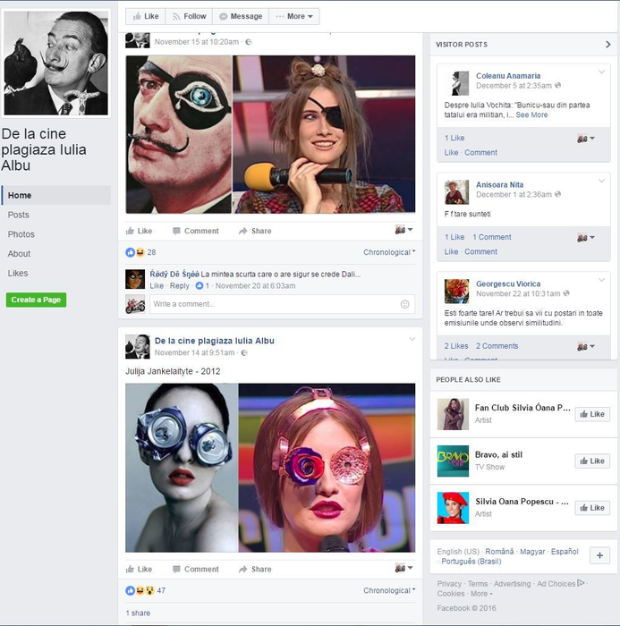Open Georgescu Viorica's profile
Image resolution: width=620 pixels, height=626 pixels.
click(508, 283)
